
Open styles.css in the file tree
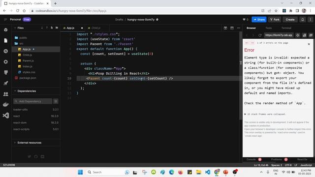(29, 72)
